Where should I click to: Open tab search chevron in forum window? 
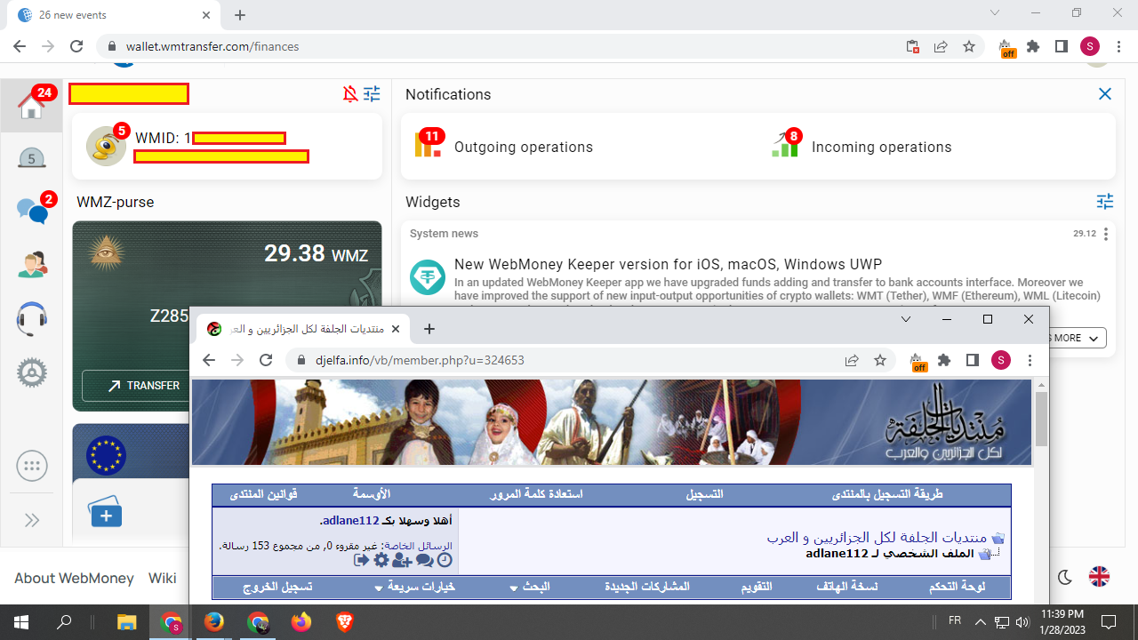(x=906, y=319)
